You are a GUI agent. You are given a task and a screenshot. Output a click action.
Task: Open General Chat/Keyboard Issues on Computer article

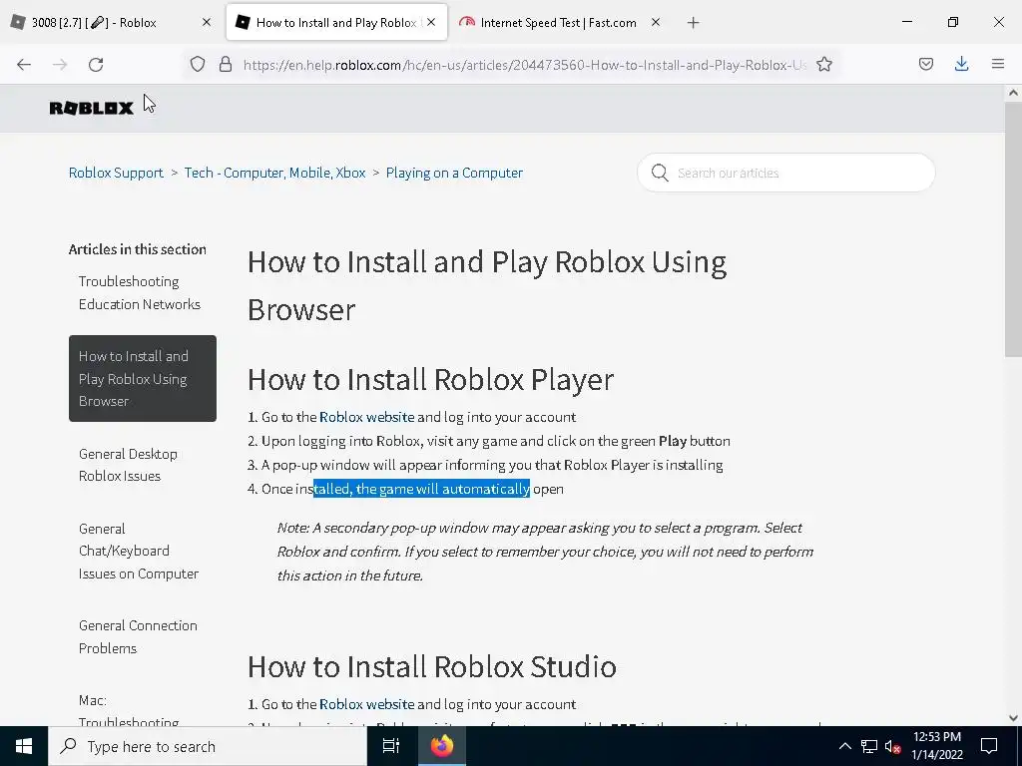[x=139, y=551]
